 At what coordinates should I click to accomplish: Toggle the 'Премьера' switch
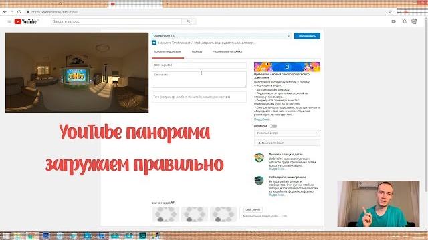(x=273, y=126)
